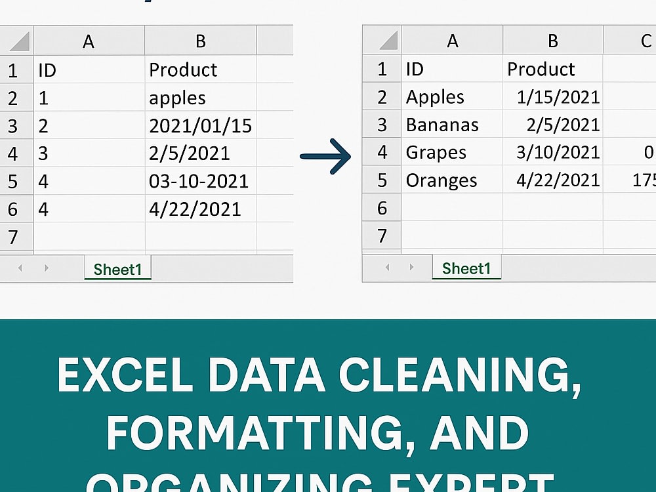Screen dimensions: 656x492
Task: Select the Sheet1 tab on the right spreadsheet
Action: point(466,268)
